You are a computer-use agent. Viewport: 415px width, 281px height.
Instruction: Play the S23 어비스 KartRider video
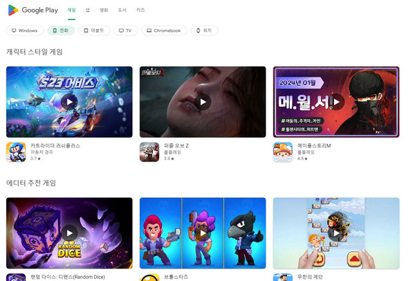[x=69, y=102]
